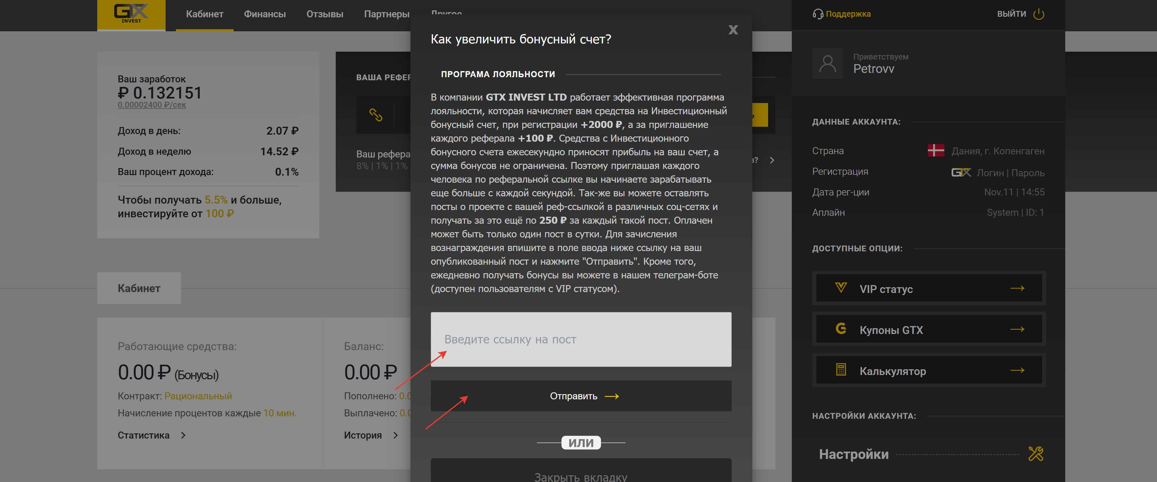
Task: Click the Закрыть вкладку button
Action: click(x=581, y=471)
